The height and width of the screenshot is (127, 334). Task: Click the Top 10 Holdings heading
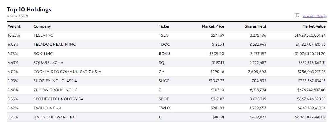(x=29, y=9)
